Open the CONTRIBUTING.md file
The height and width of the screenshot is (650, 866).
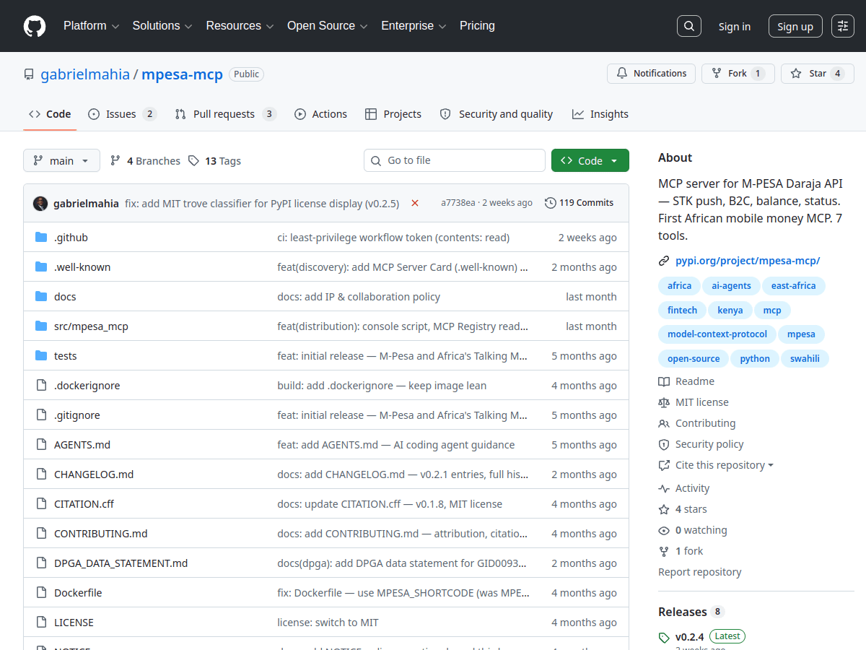click(101, 534)
